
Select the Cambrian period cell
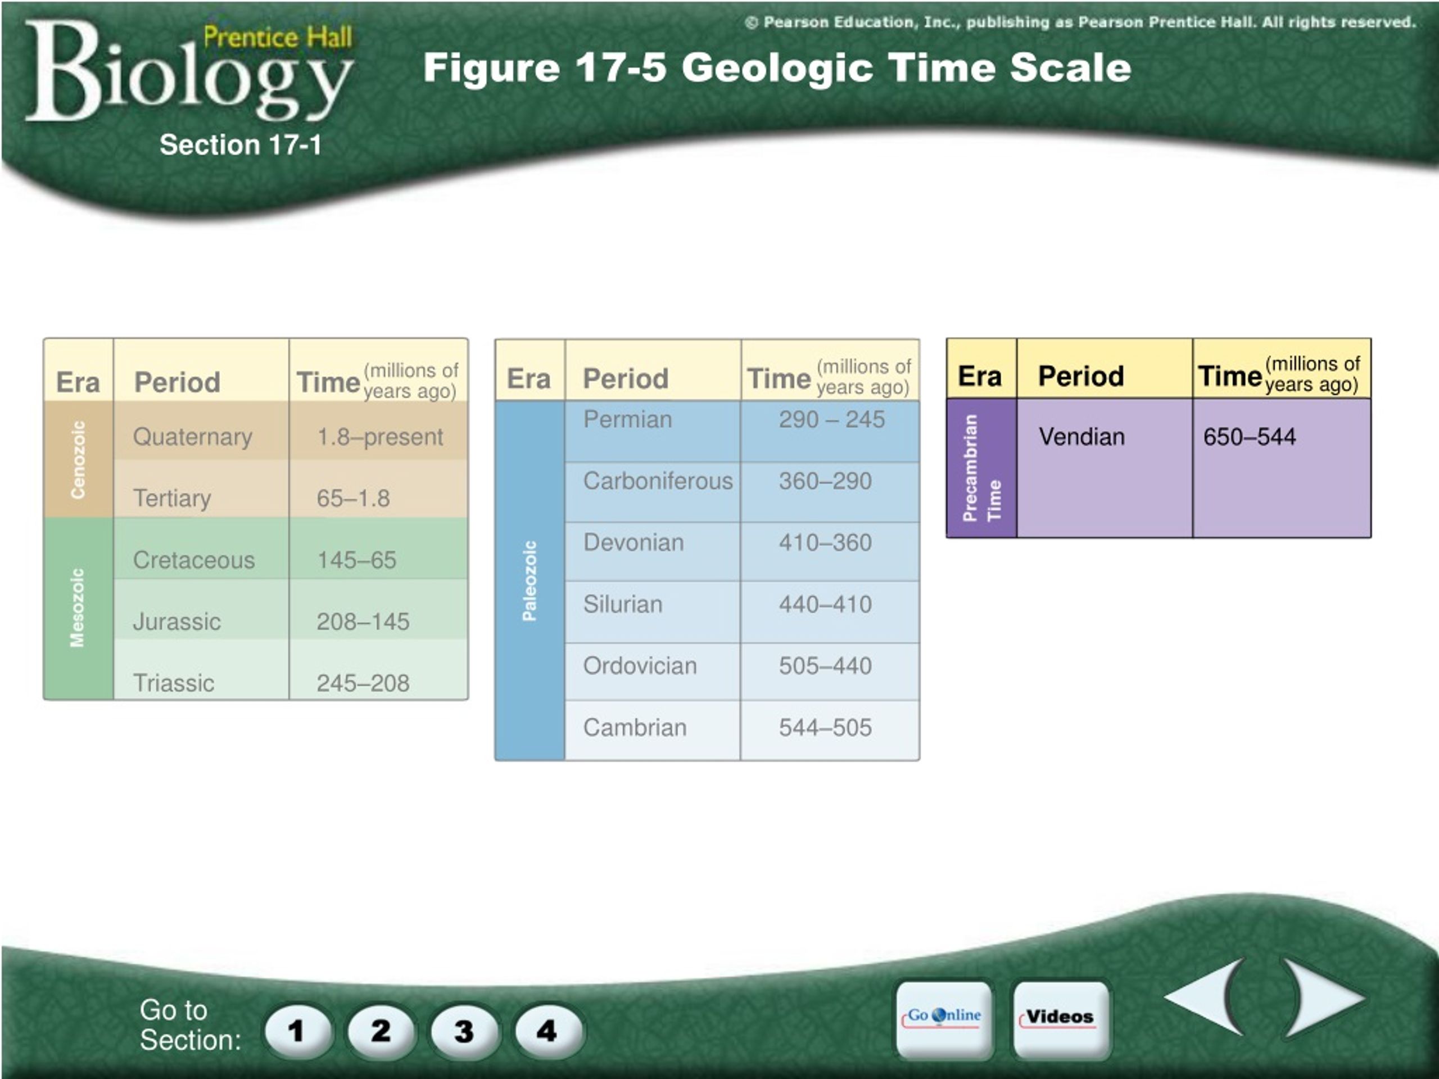[x=653, y=730]
